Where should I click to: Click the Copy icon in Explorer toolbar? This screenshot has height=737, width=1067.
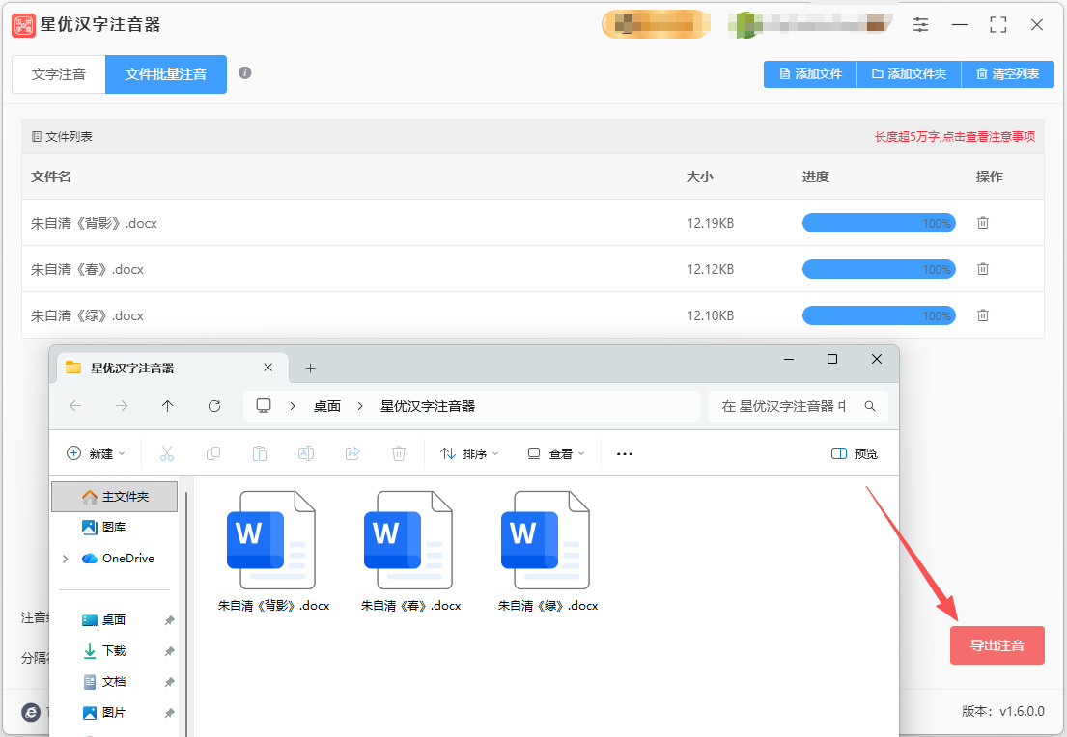(x=213, y=453)
